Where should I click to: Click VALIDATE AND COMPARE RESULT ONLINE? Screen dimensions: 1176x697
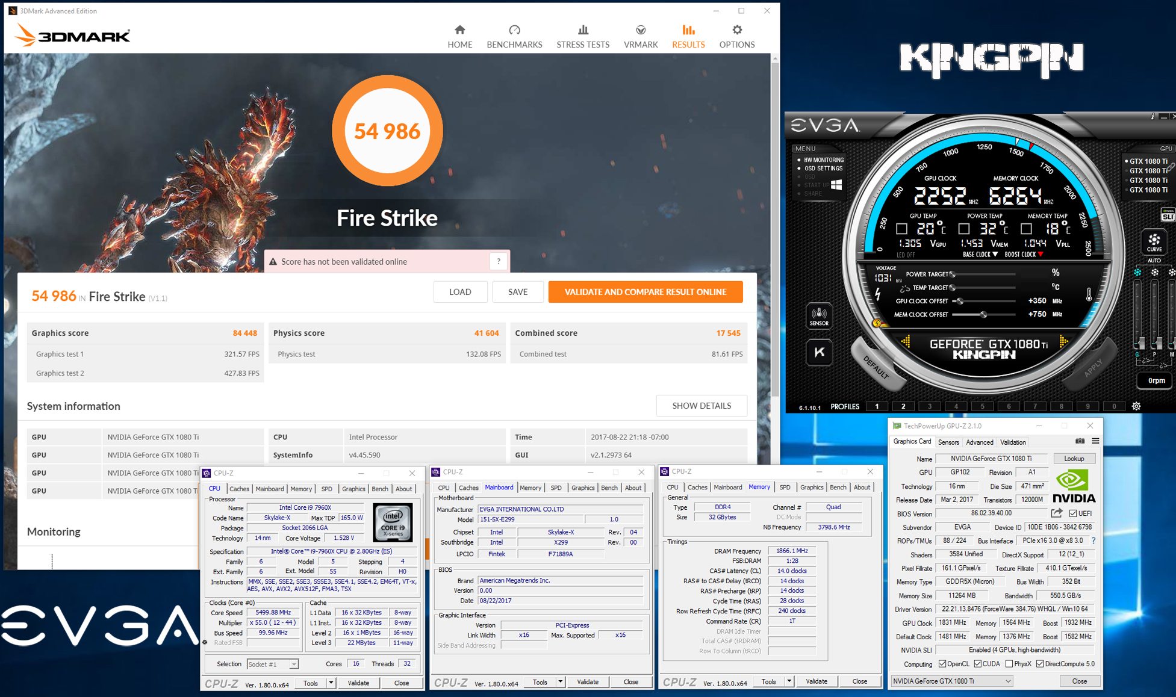click(x=646, y=292)
